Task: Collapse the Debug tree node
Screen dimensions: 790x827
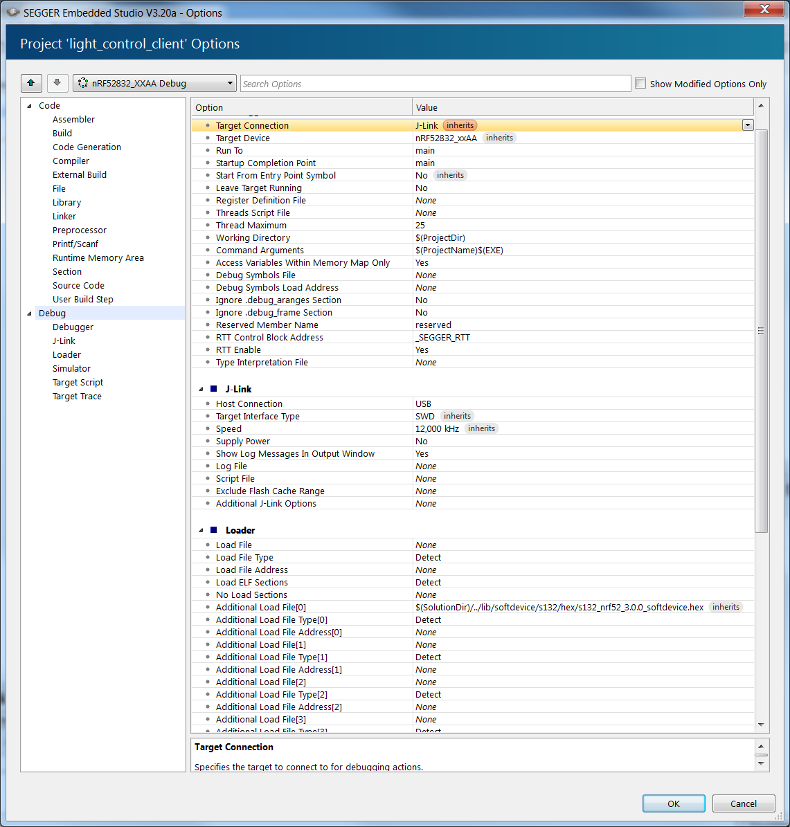Action: (x=30, y=313)
